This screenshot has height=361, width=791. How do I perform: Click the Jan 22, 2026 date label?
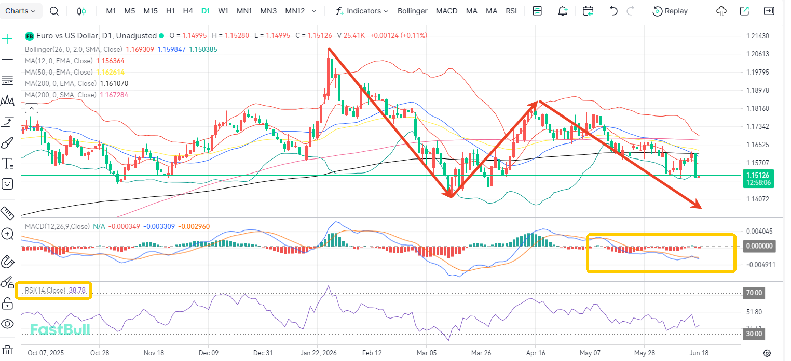[318, 353]
